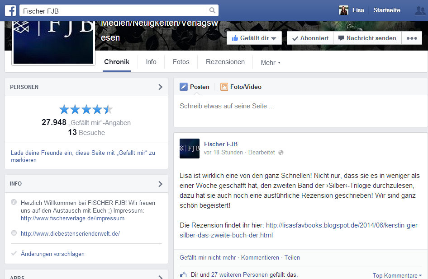The height and width of the screenshot is (279, 428).
Task: Open the vor 18 Stunden timestamp
Action: (x=224, y=153)
